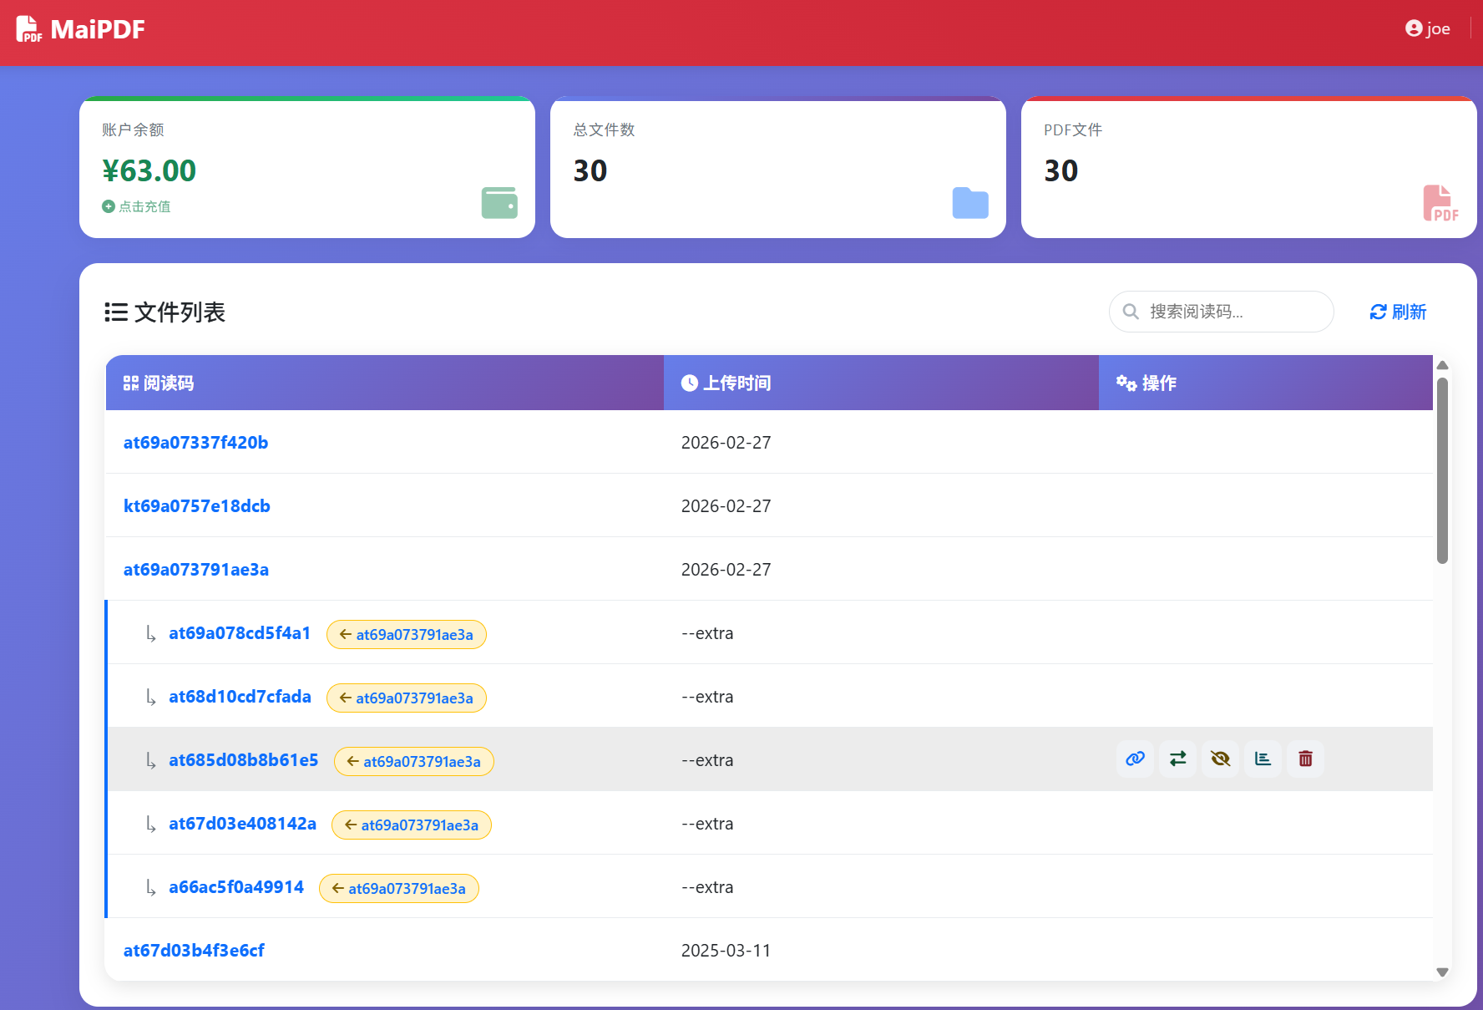1483x1010 pixels.
Task: Open reading code at69a07337f420b
Action: coord(195,443)
